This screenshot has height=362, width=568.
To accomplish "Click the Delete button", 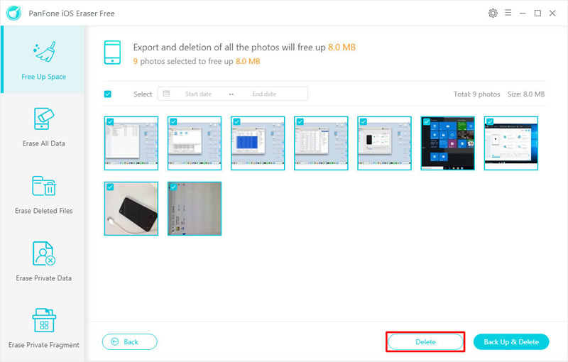I will click(425, 341).
